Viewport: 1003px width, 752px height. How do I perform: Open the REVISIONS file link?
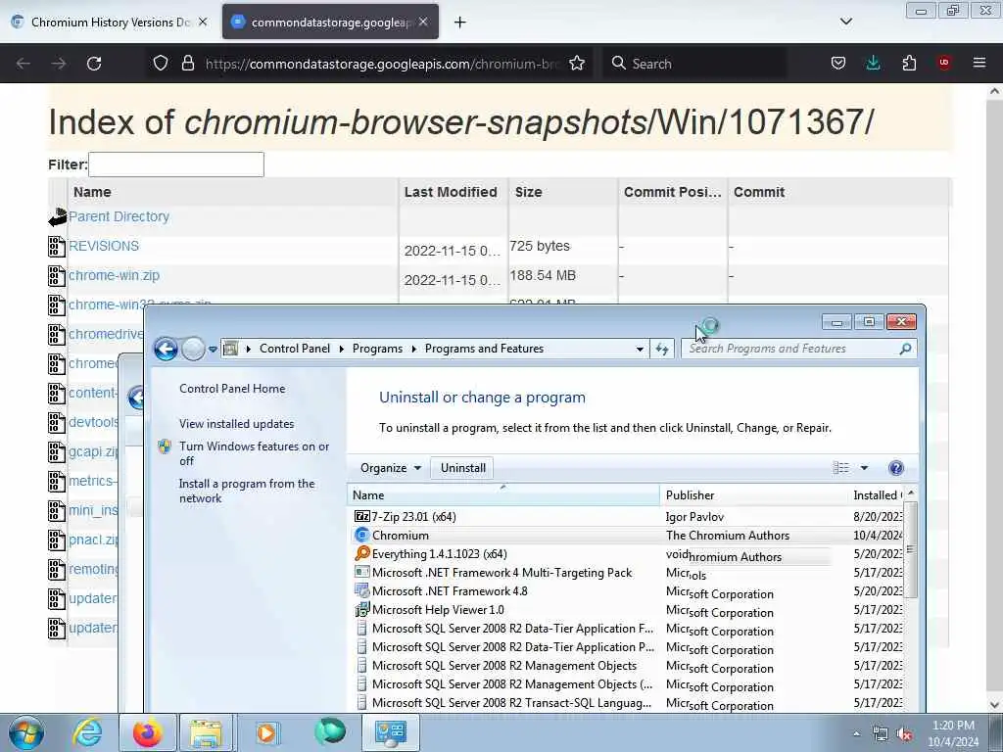pos(104,246)
